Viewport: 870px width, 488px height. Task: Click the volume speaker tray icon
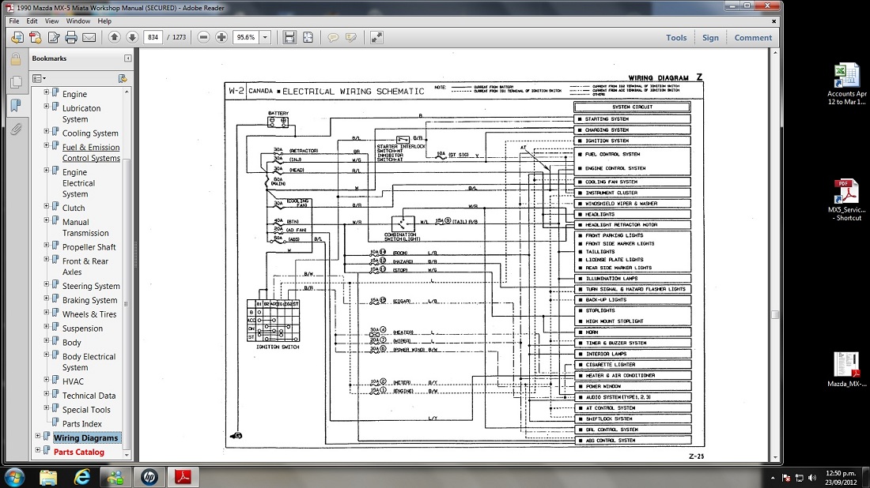click(812, 478)
